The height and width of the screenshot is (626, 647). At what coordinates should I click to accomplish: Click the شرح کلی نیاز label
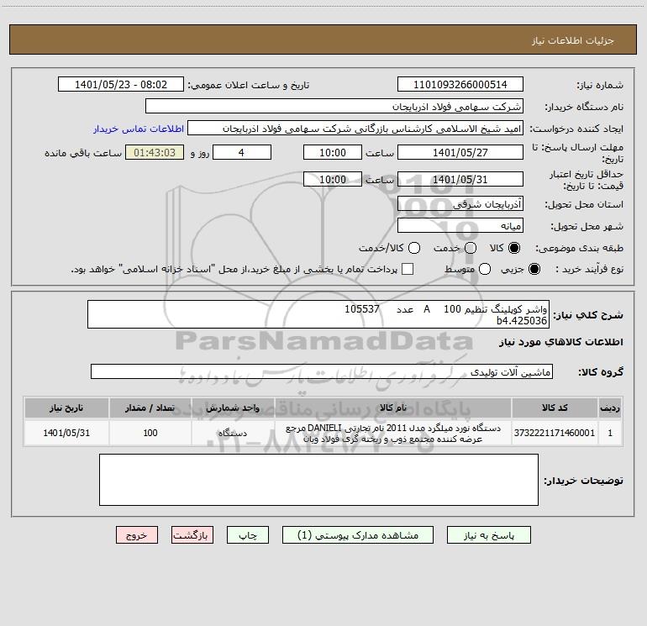click(588, 315)
